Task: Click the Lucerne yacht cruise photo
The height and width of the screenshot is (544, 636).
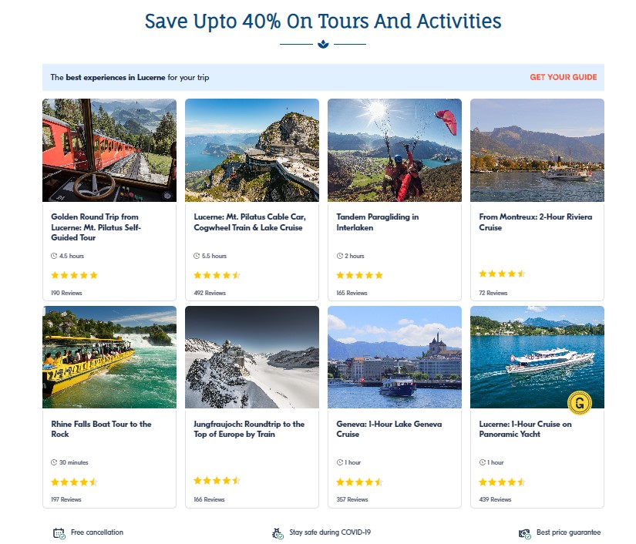Action: coord(537,356)
